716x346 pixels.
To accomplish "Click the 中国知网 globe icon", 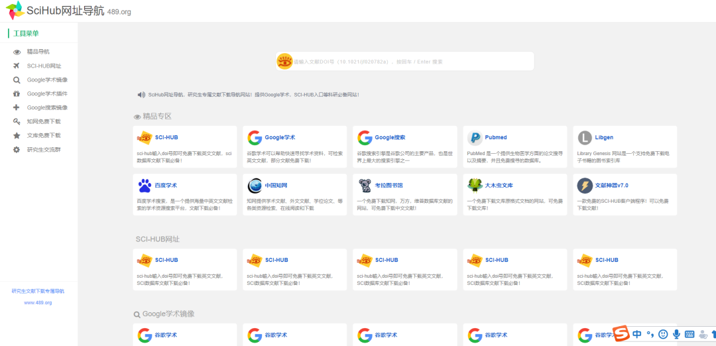I will (x=255, y=186).
